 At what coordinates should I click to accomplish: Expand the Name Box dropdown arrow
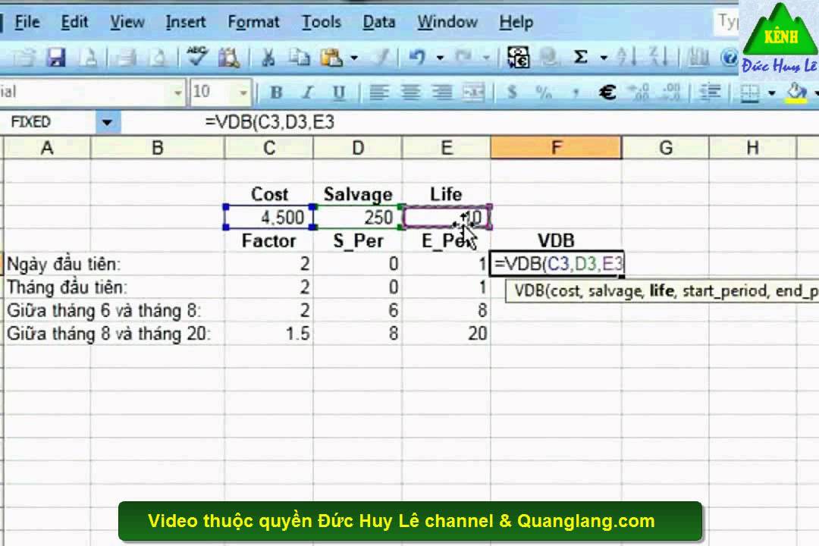click(x=108, y=123)
